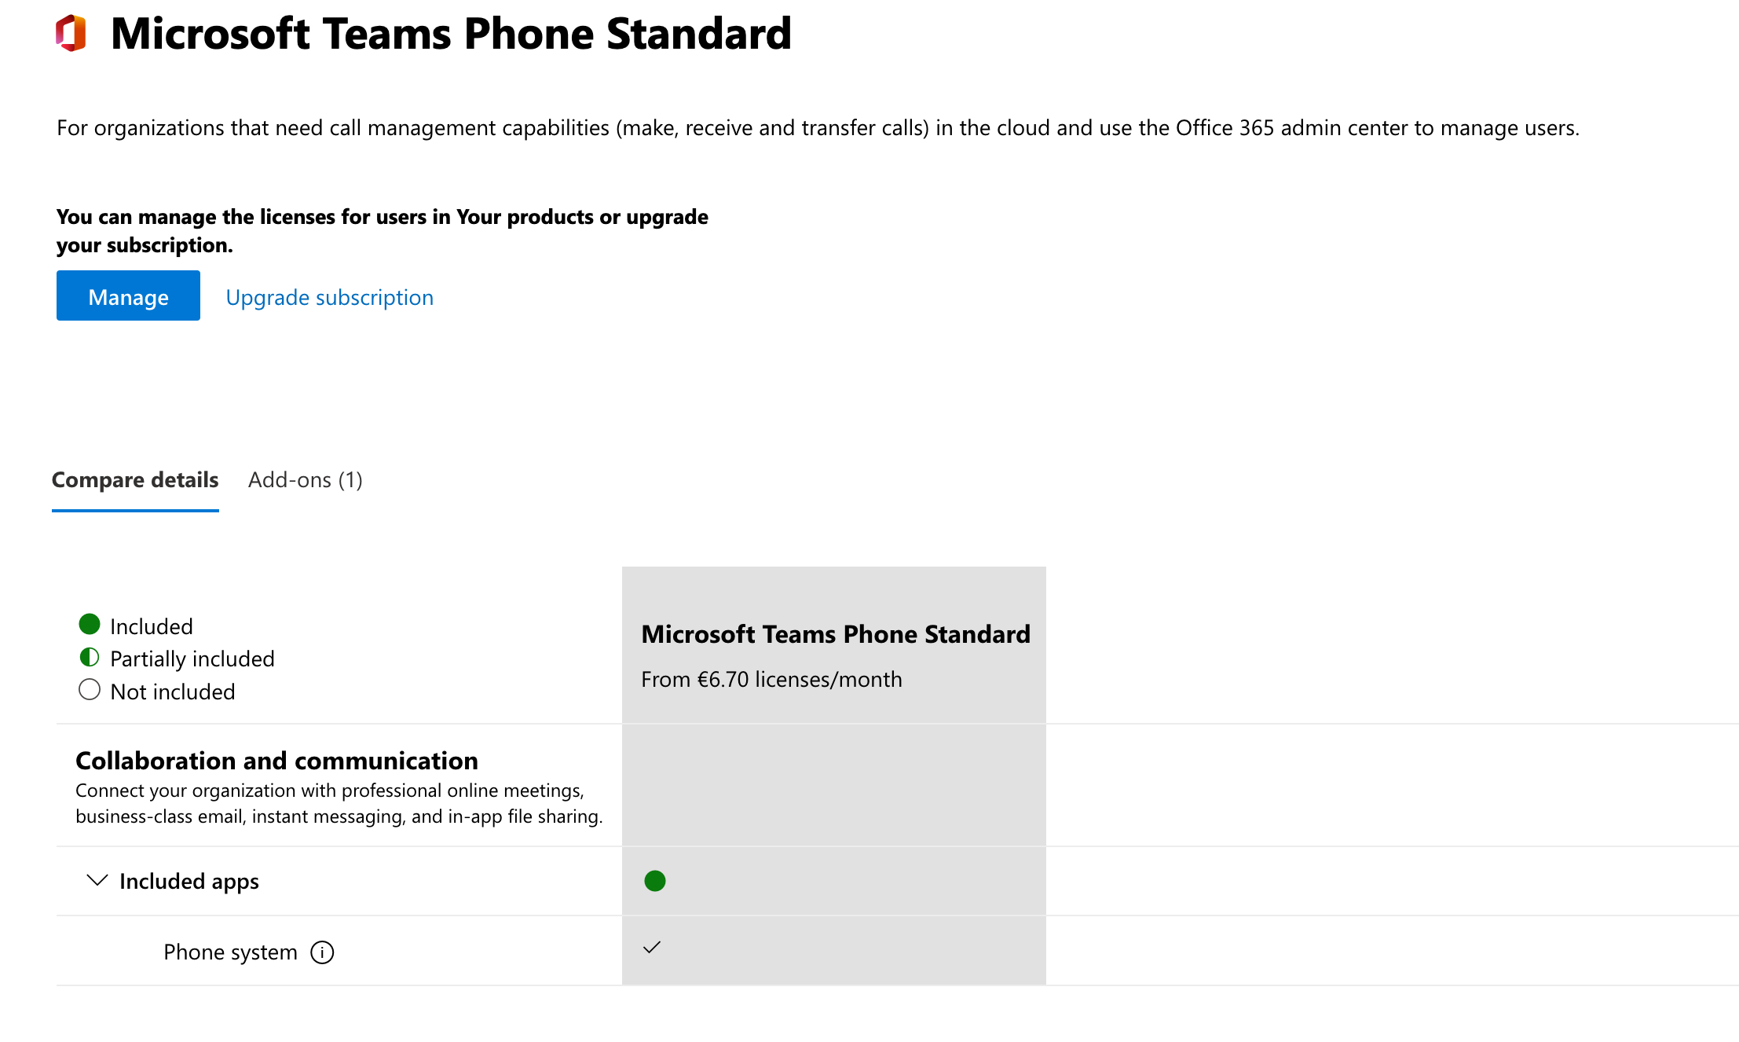Click the Partially included legend label

pyautogui.click(x=192, y=659)
